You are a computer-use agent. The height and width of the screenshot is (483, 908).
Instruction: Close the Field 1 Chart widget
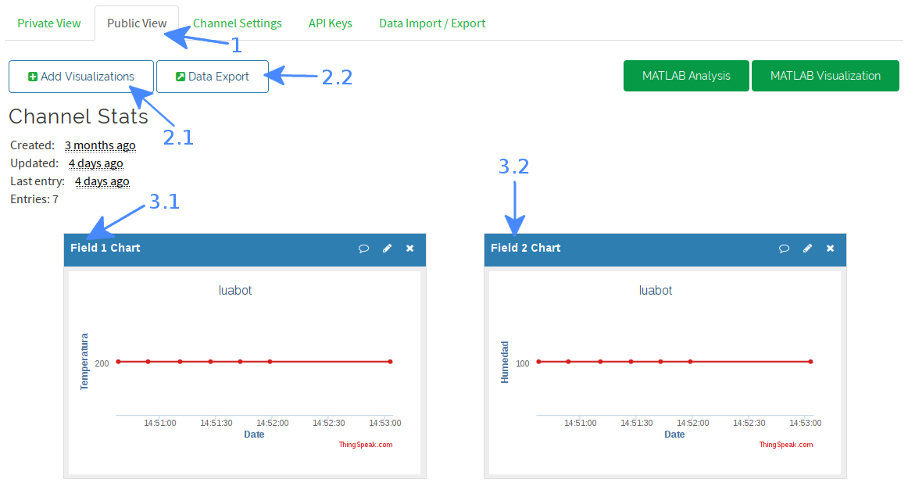(410, 249)
